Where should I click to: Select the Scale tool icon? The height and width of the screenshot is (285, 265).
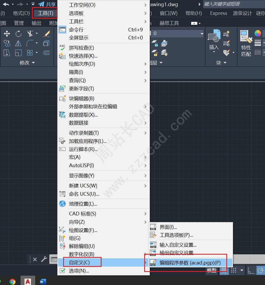(x=18, y=53)
